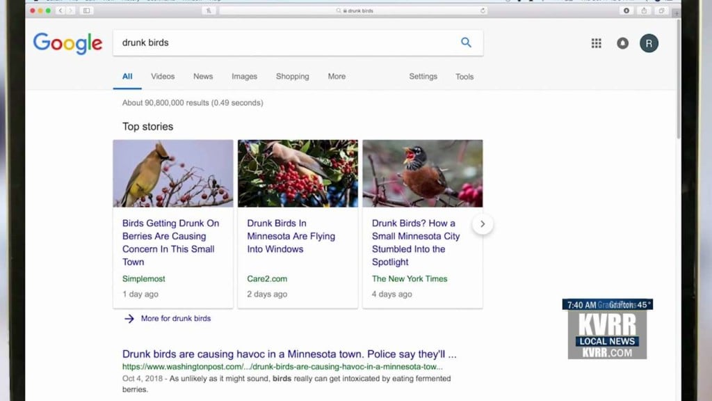712x401 pixels.
Task: Click robin eating berry thumbnail
Action: pyautogui.click(x=423, y=173)
